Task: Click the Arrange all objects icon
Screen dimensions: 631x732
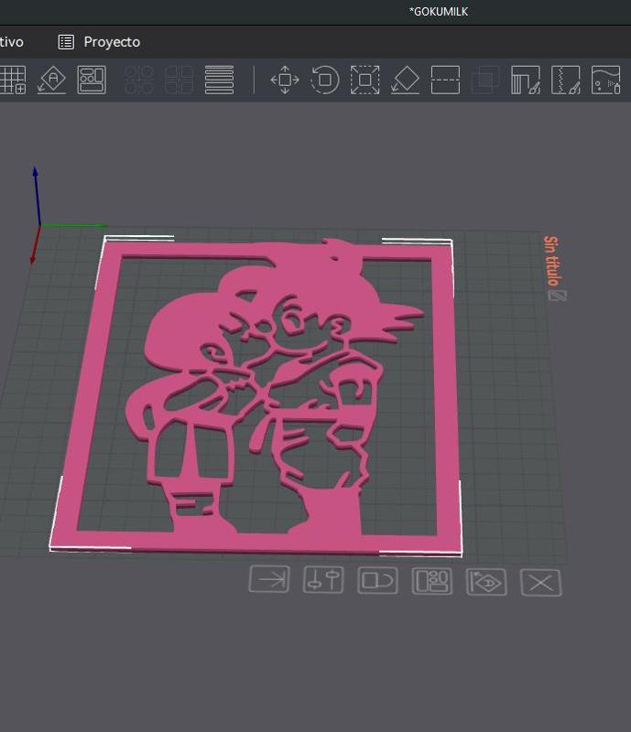Action: [x=92, y=80]
